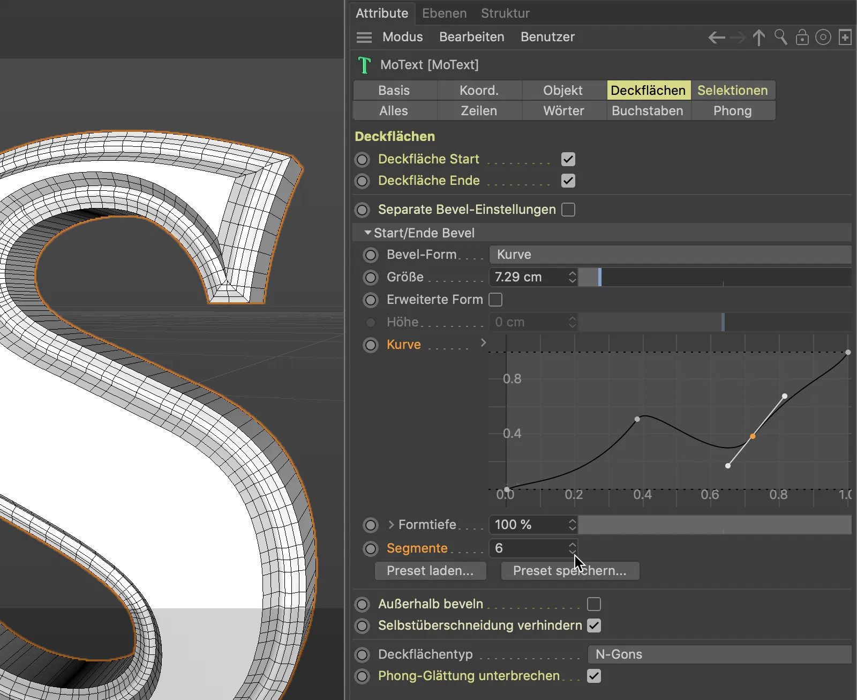Click the Formtiefe slider bar

coord(715,525)
